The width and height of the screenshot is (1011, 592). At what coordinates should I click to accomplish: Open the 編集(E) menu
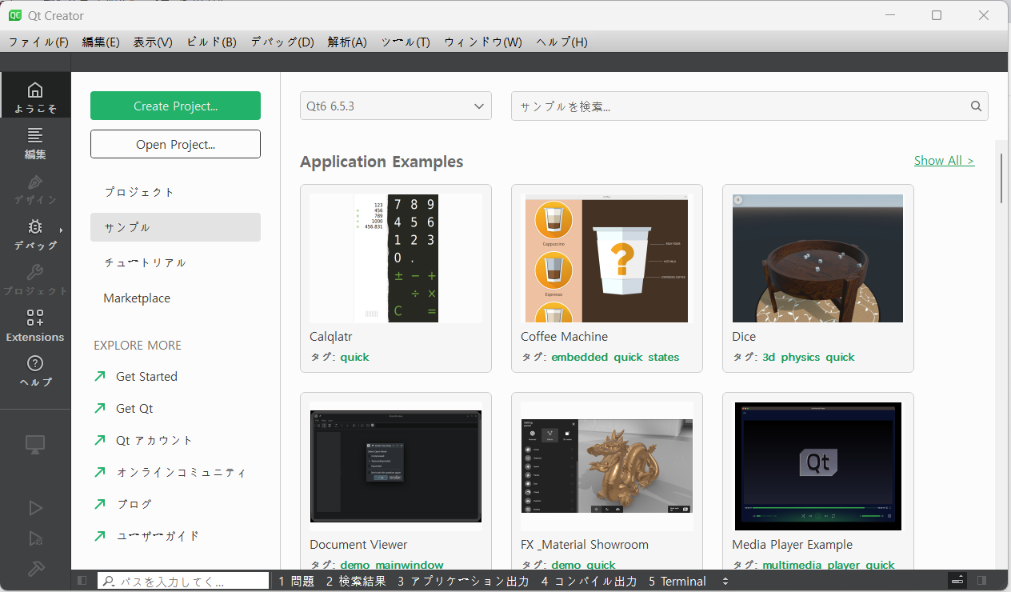pyautogui.click(x=101, y=42)
